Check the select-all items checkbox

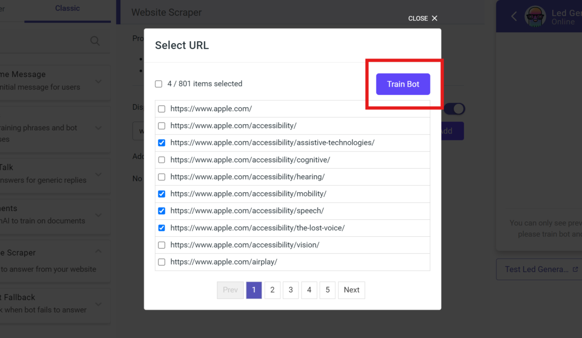click(158, 84)
